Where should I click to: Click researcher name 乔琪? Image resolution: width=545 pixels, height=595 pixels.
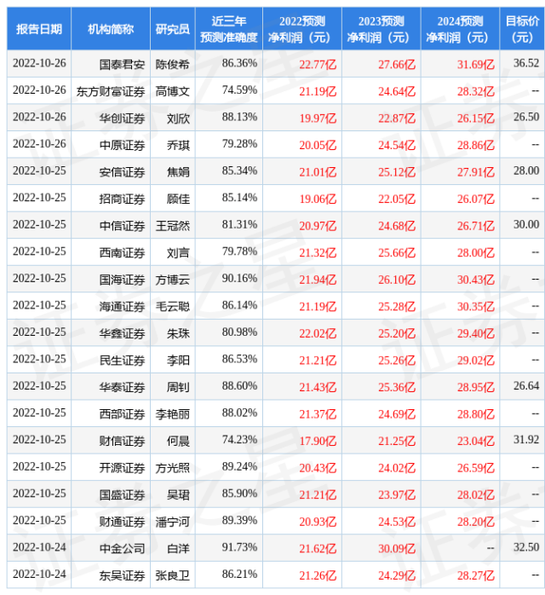click(178, 145)
